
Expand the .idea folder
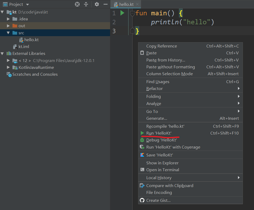(8, 19)
